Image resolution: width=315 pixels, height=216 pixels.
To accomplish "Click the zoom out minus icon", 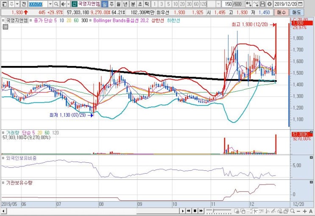I will [x=298, y=211].
